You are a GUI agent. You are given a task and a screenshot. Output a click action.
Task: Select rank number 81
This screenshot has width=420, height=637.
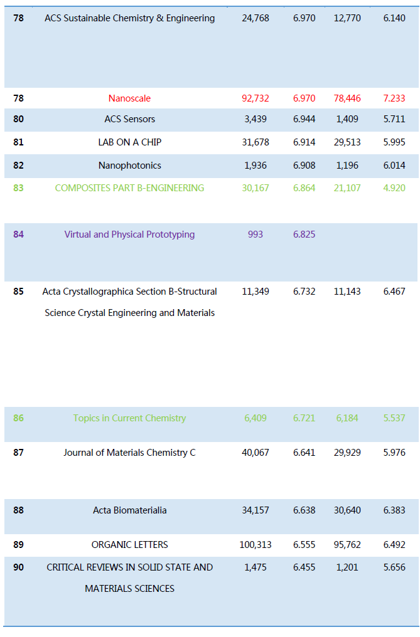[18, 142]
